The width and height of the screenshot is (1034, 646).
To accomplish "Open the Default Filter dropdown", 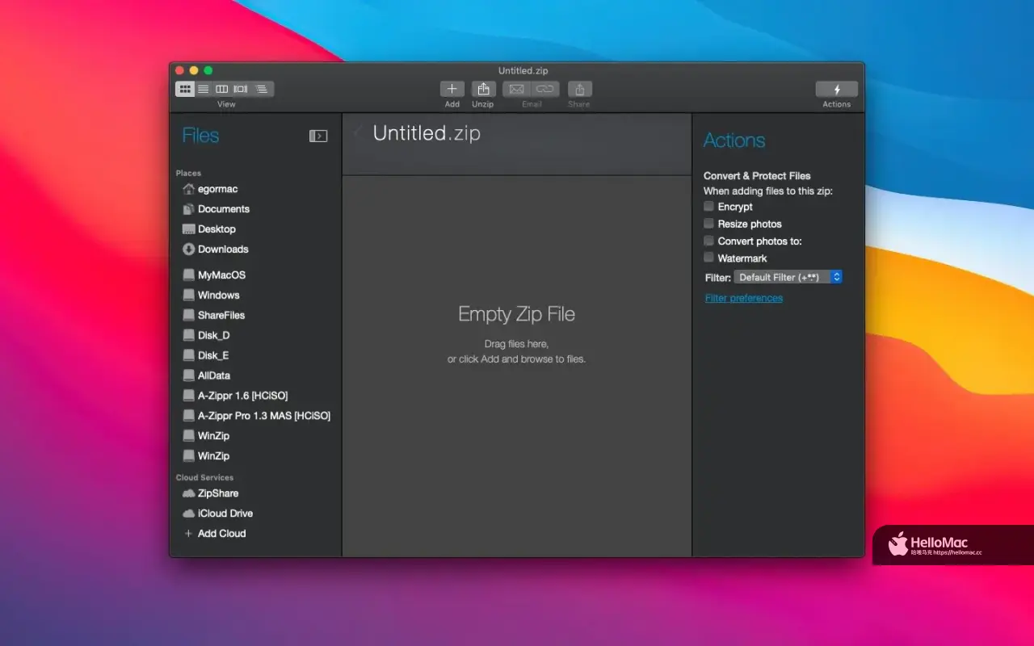I will pos(788,277).
